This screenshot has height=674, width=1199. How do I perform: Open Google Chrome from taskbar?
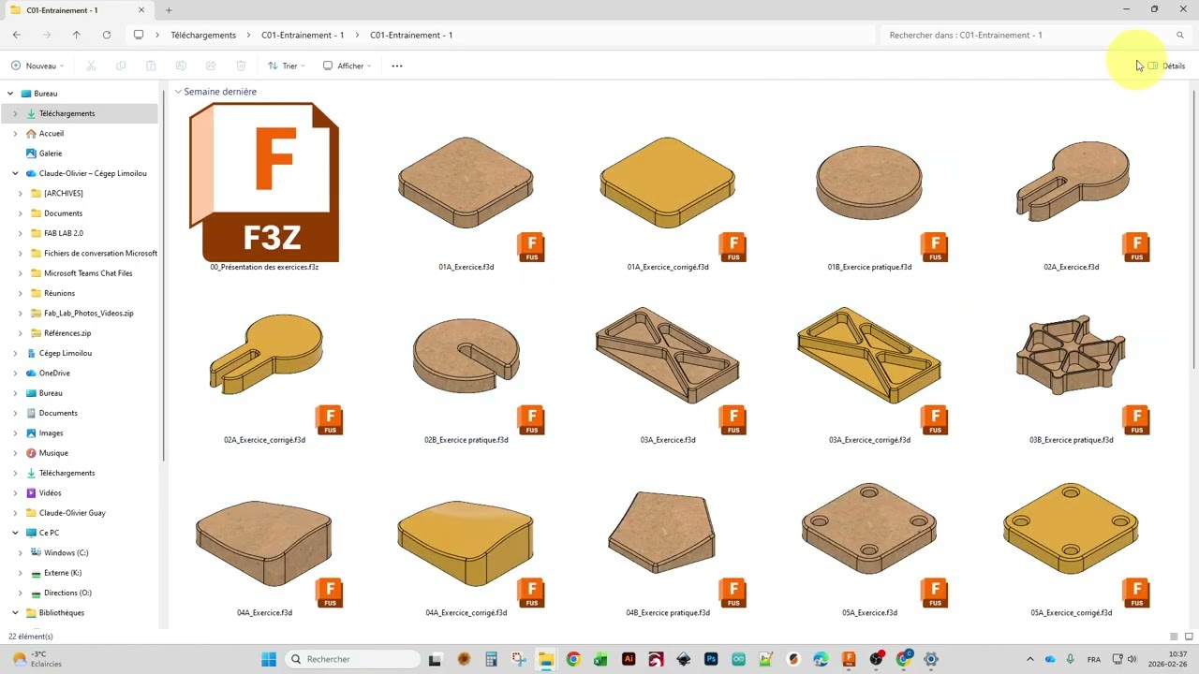[573, 659]
